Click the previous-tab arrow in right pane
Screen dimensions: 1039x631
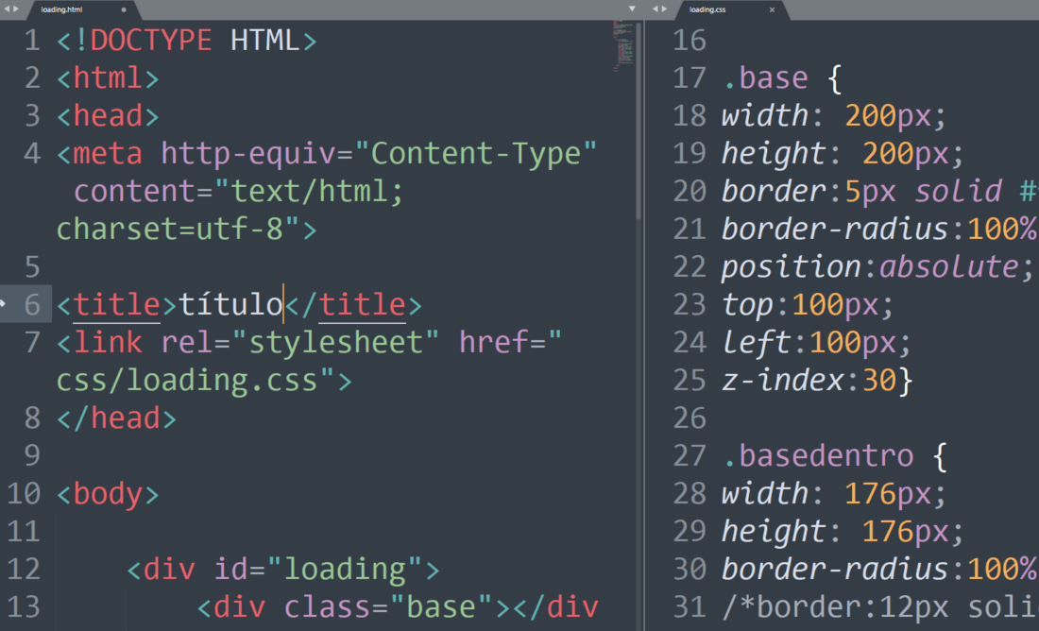(655, 9)
